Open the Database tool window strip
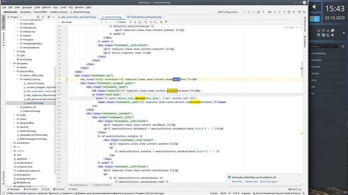348x195 pixels. coord(305,42)
